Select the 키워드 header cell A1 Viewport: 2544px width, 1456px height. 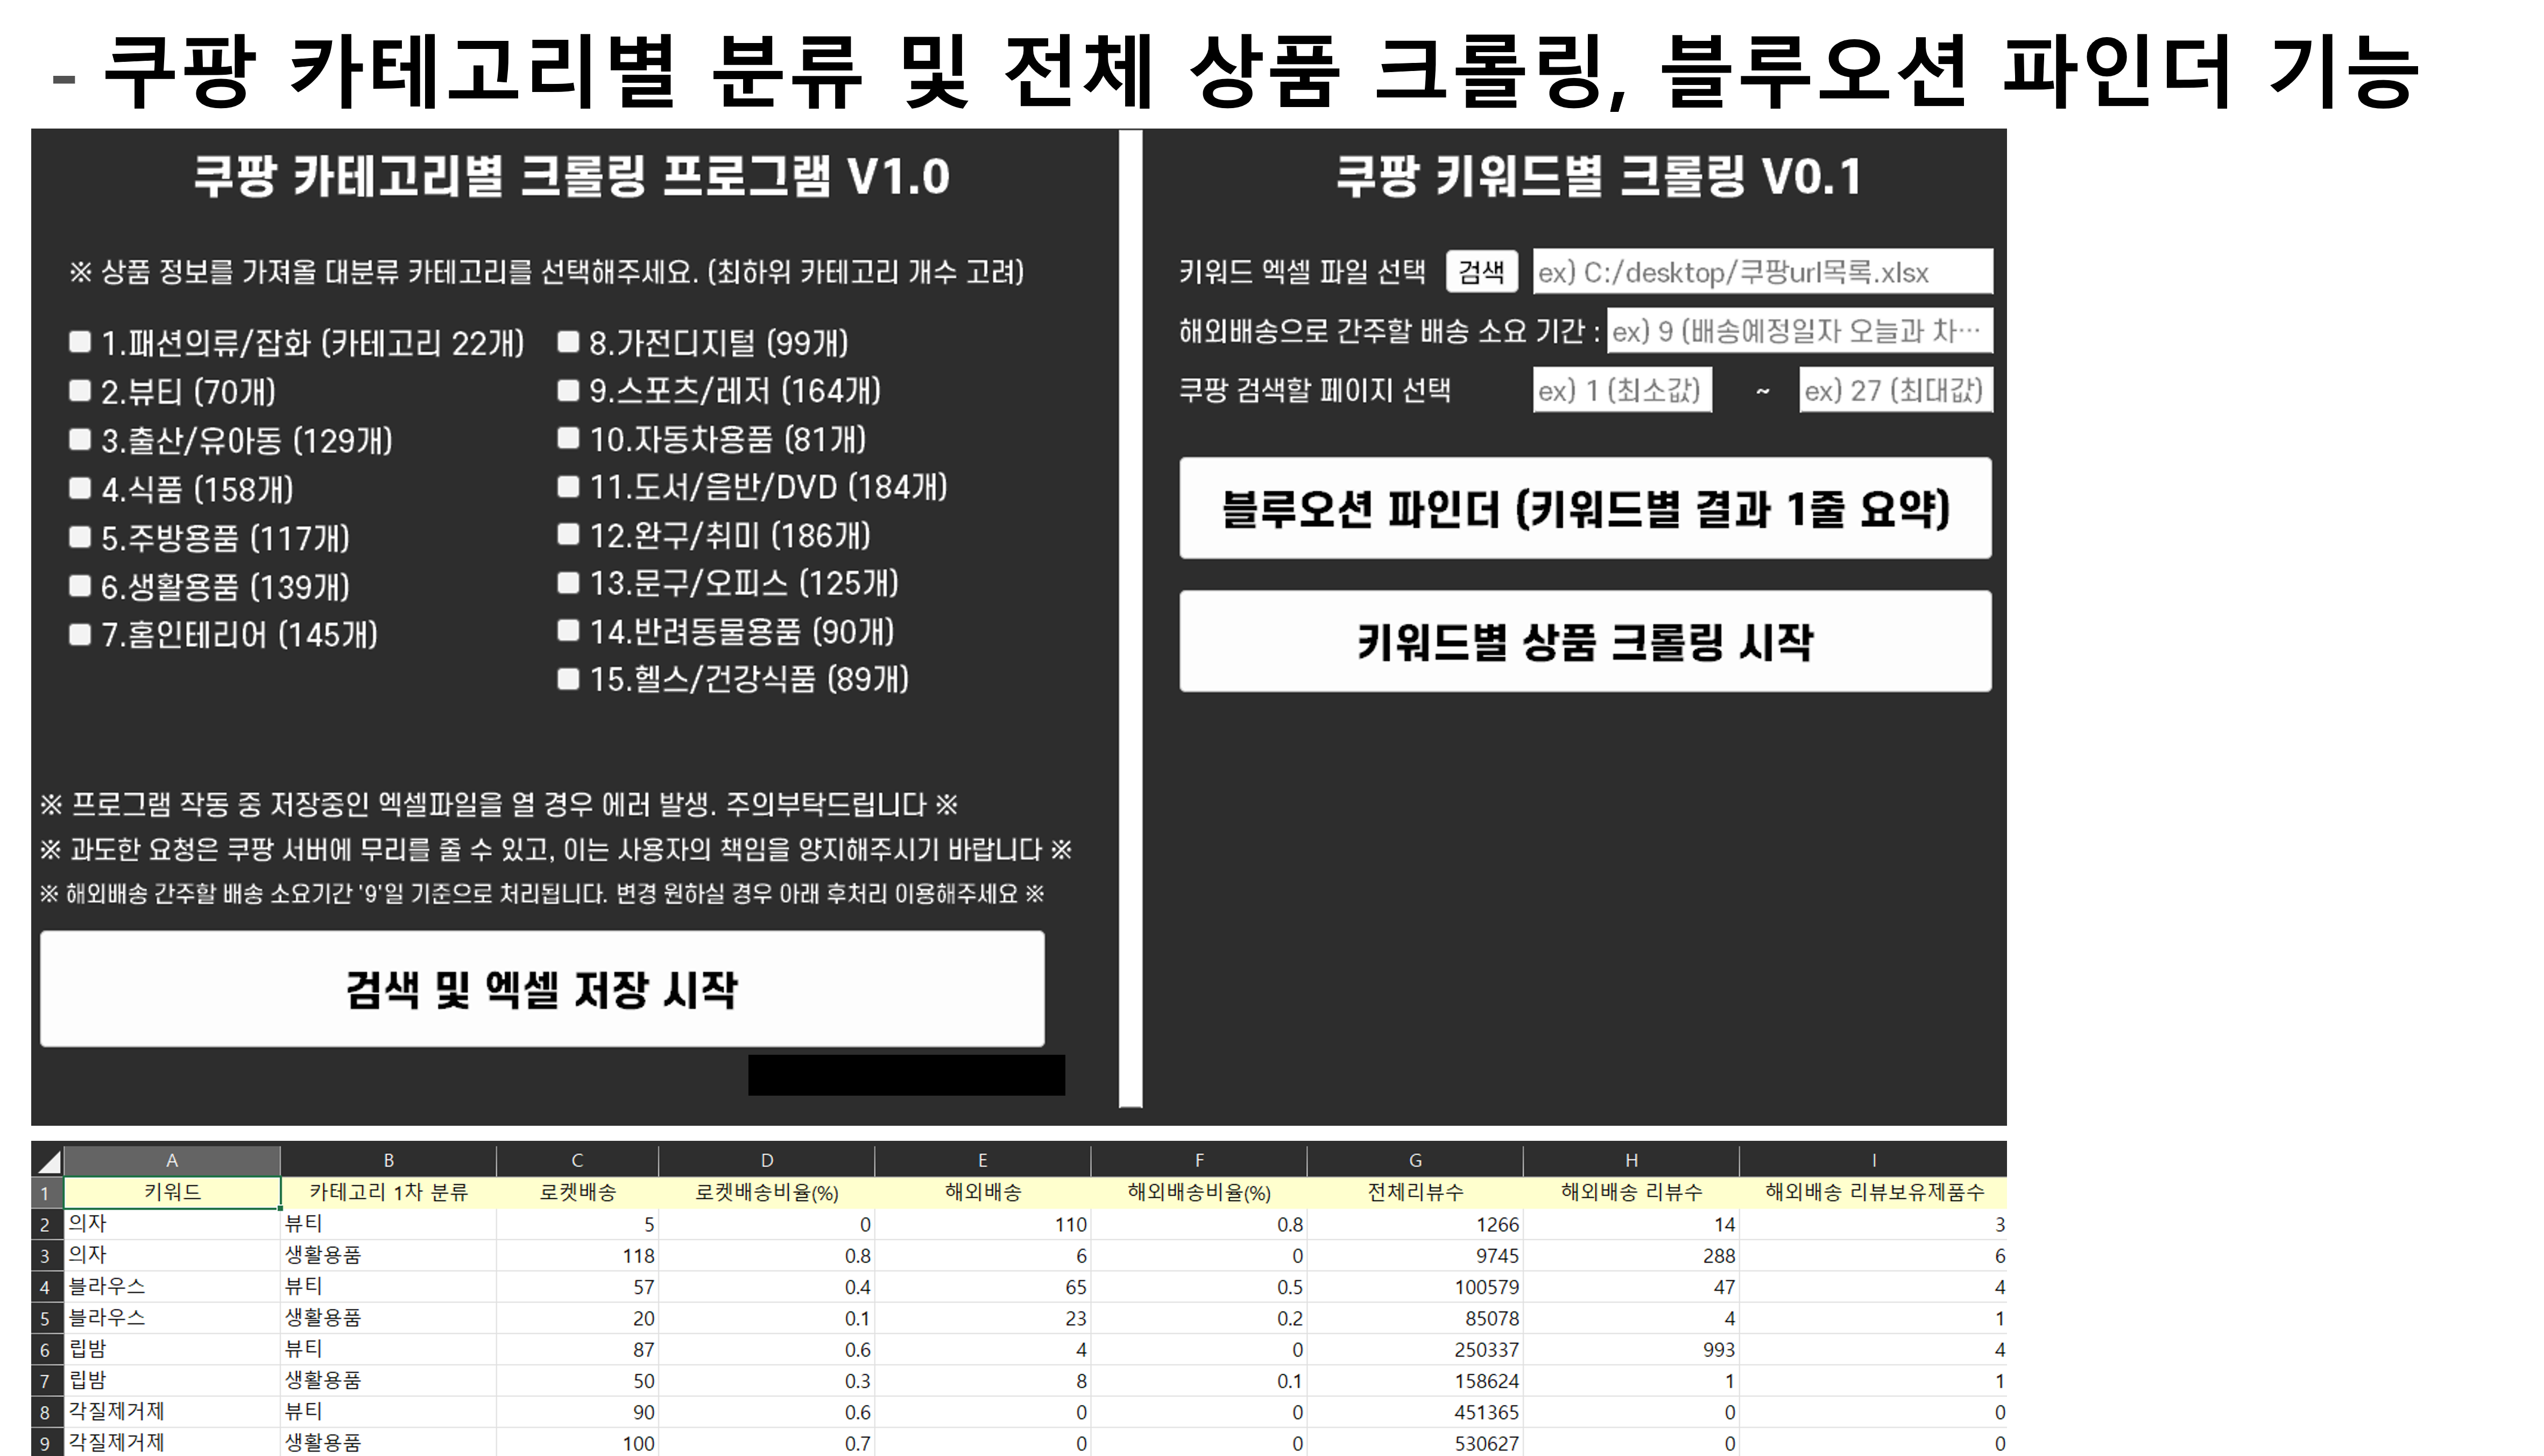pyautogui.click(x=172, y=1192)
